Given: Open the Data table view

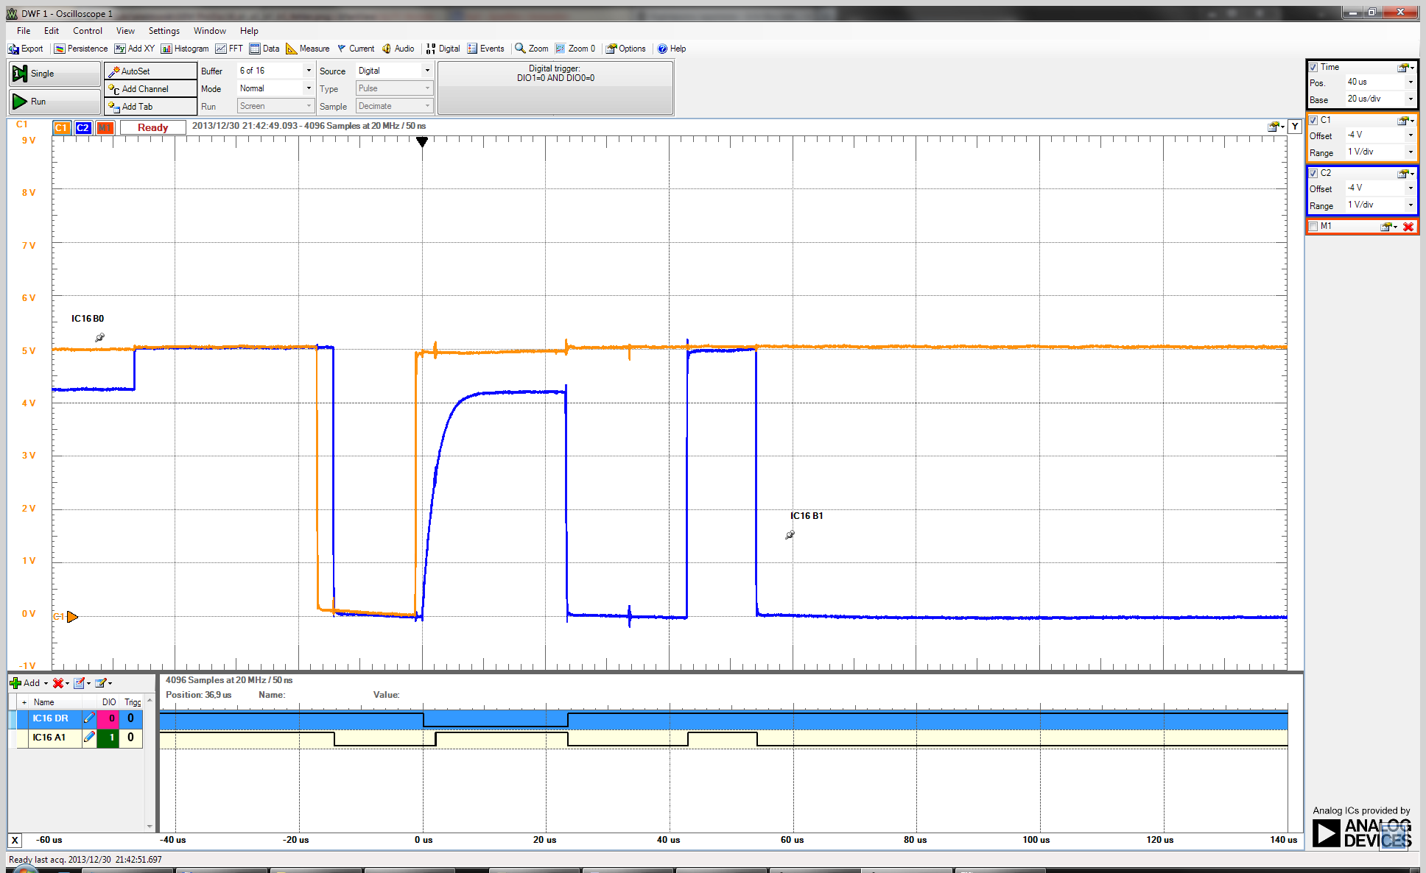Looking at the screenshot, I should (x=264, y=49).
